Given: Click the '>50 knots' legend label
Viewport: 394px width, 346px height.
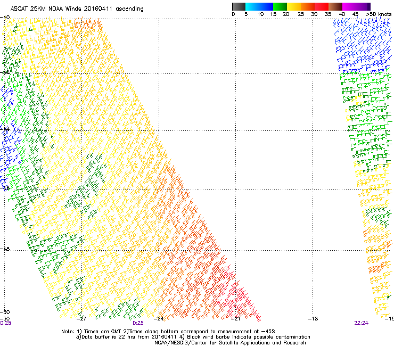Looking at the screenshot, I should [x=379, y=14].
